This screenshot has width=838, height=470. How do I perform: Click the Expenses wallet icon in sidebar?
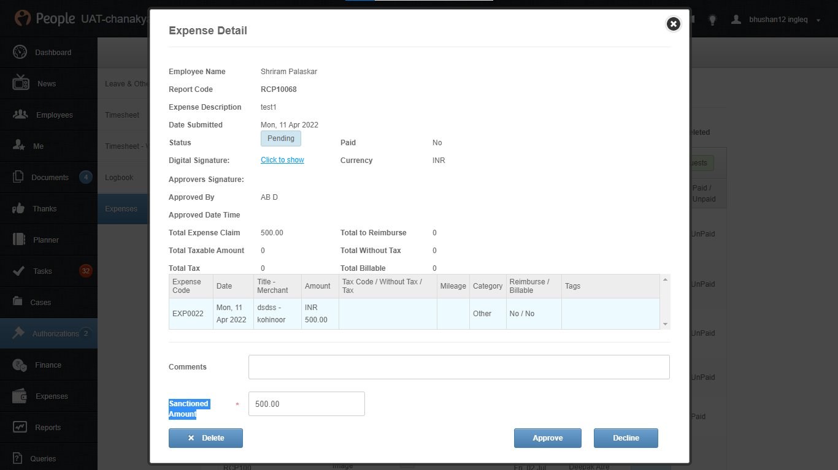[20, 396]
